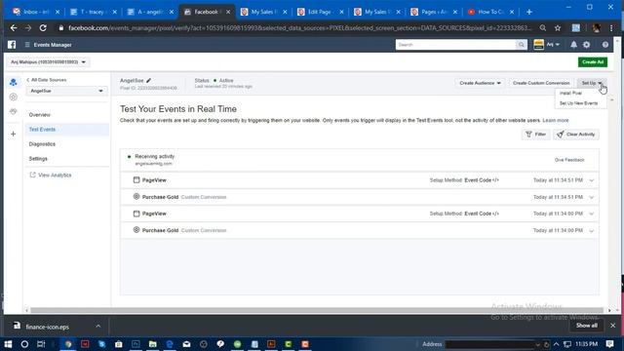This screenshot has width=624, height=351.
Task: Click the green Create Ad button
Action: tap(593, 62)
